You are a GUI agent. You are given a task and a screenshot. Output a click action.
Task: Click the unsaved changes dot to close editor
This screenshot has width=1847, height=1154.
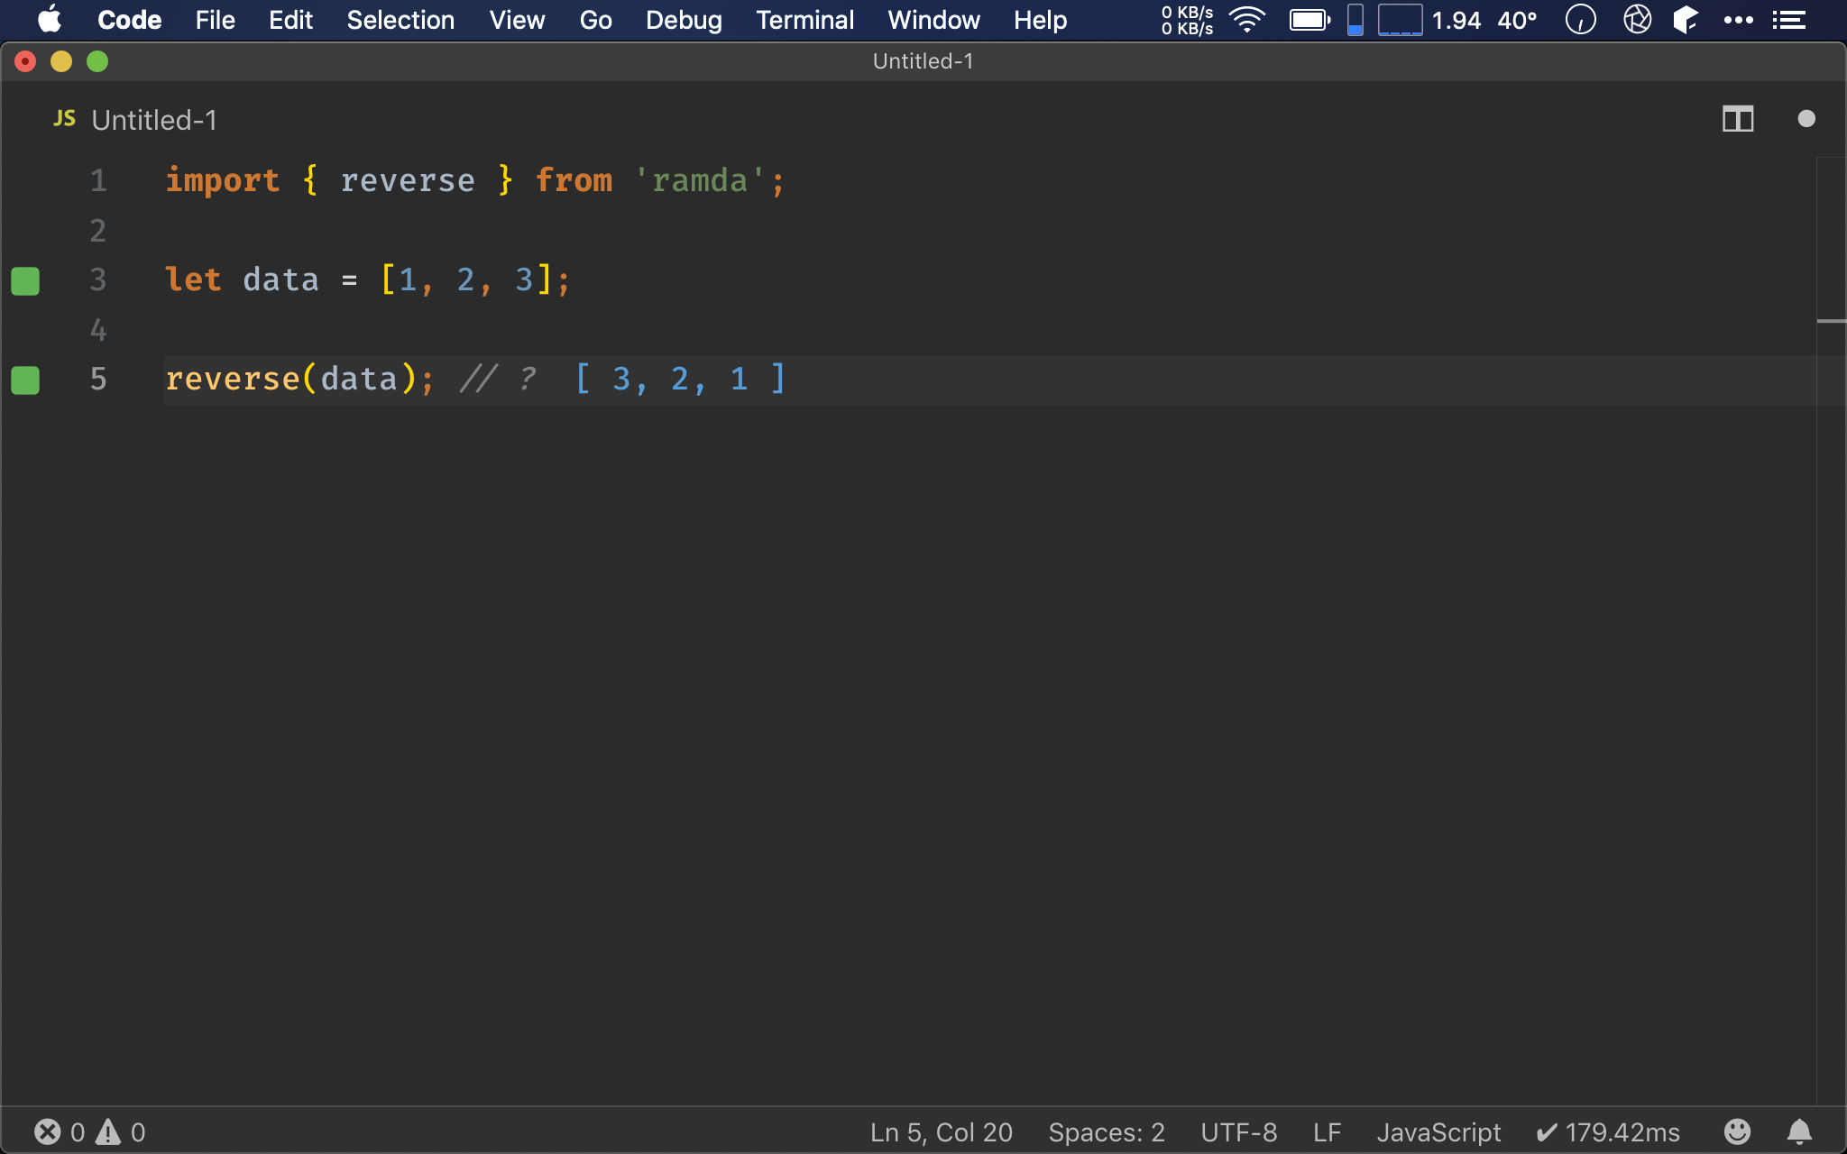point(1806,119)
